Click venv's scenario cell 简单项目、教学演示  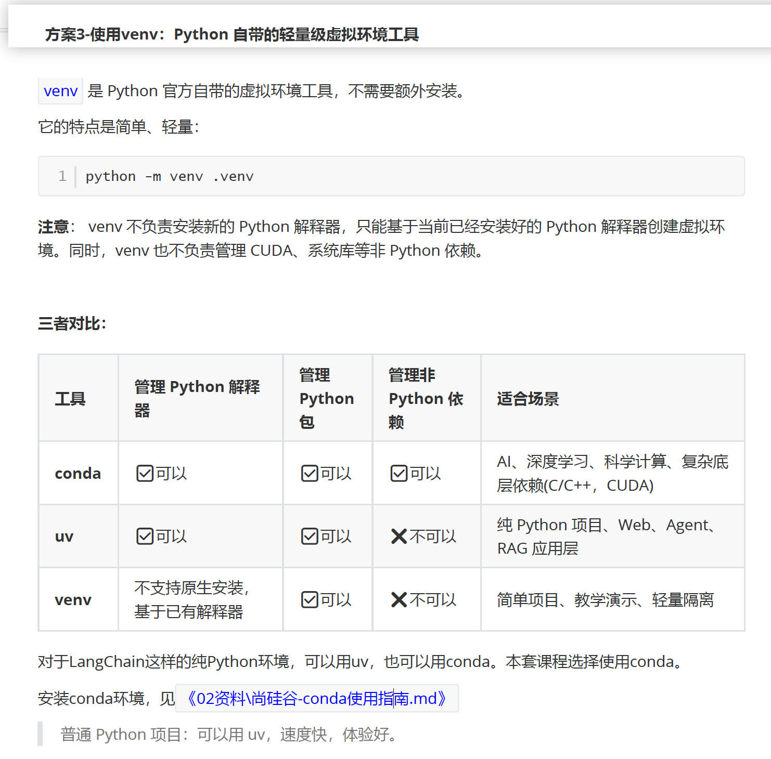pos(613,599)
